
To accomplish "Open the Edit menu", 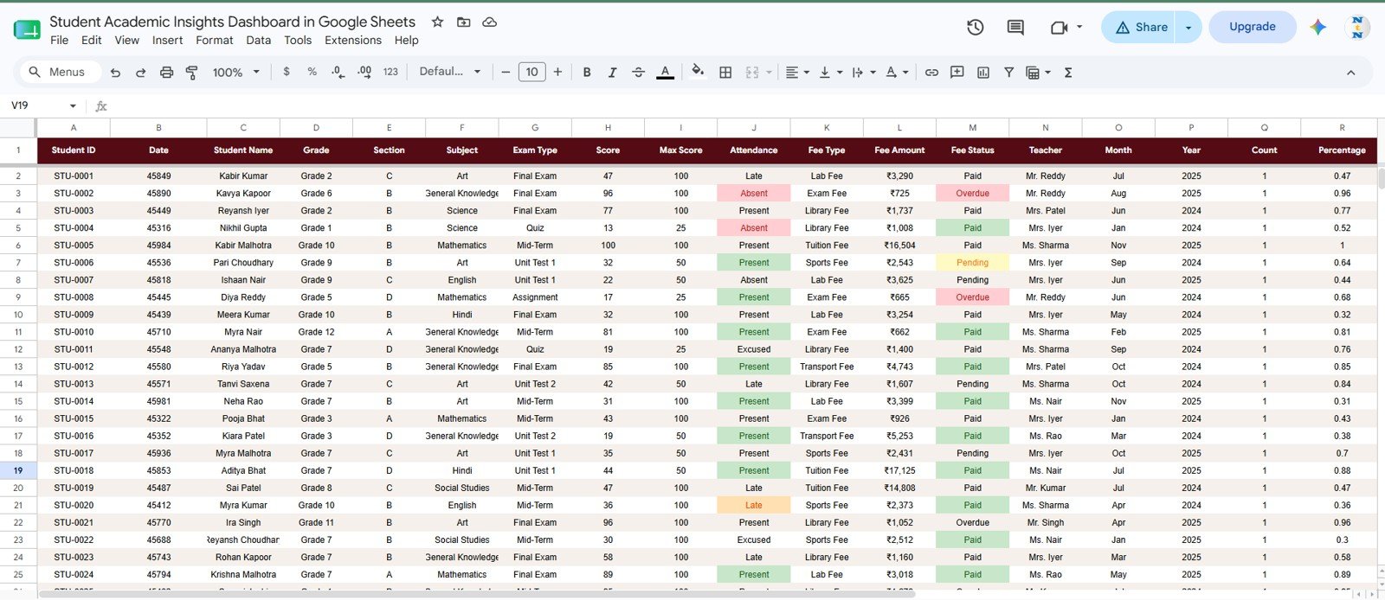I will [x=92, y=40].
